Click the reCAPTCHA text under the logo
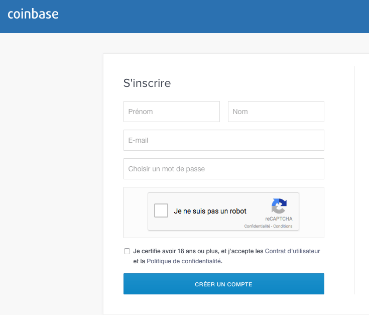 [x=279, y=219]
